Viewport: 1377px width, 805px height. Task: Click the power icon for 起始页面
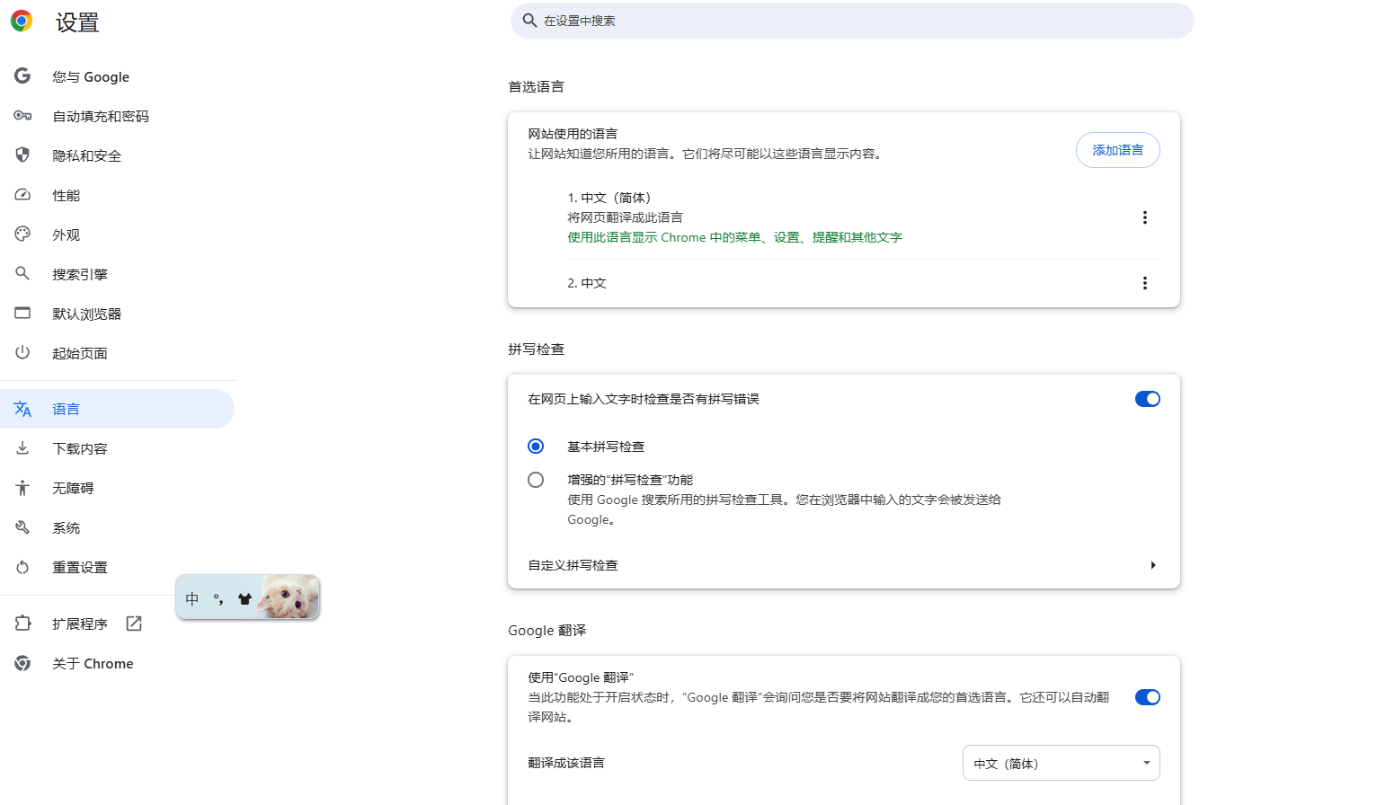click(22, 352)
